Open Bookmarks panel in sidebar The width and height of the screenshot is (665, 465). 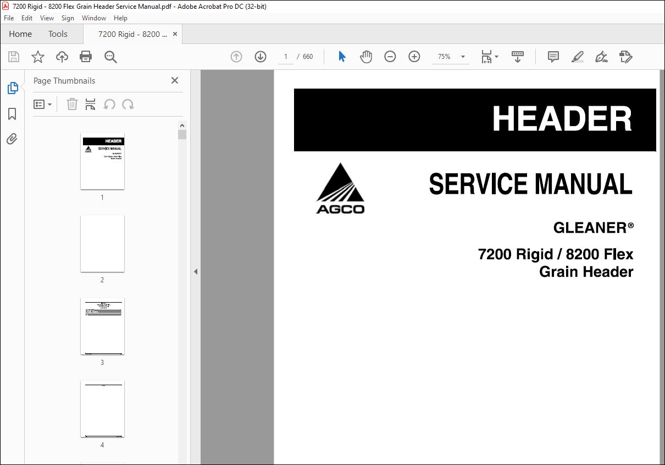12,114
